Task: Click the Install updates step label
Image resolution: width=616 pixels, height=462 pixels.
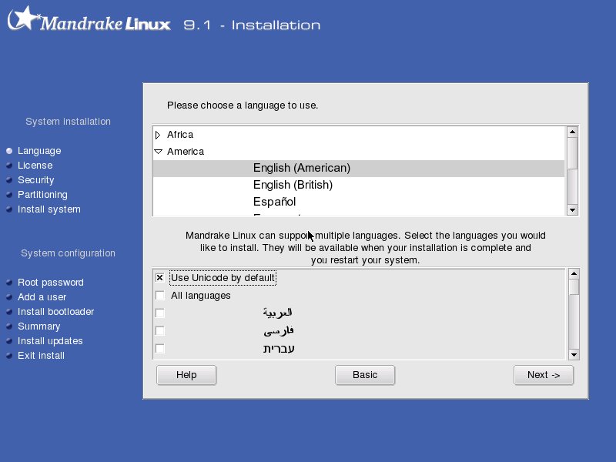Action: [50, 341]
